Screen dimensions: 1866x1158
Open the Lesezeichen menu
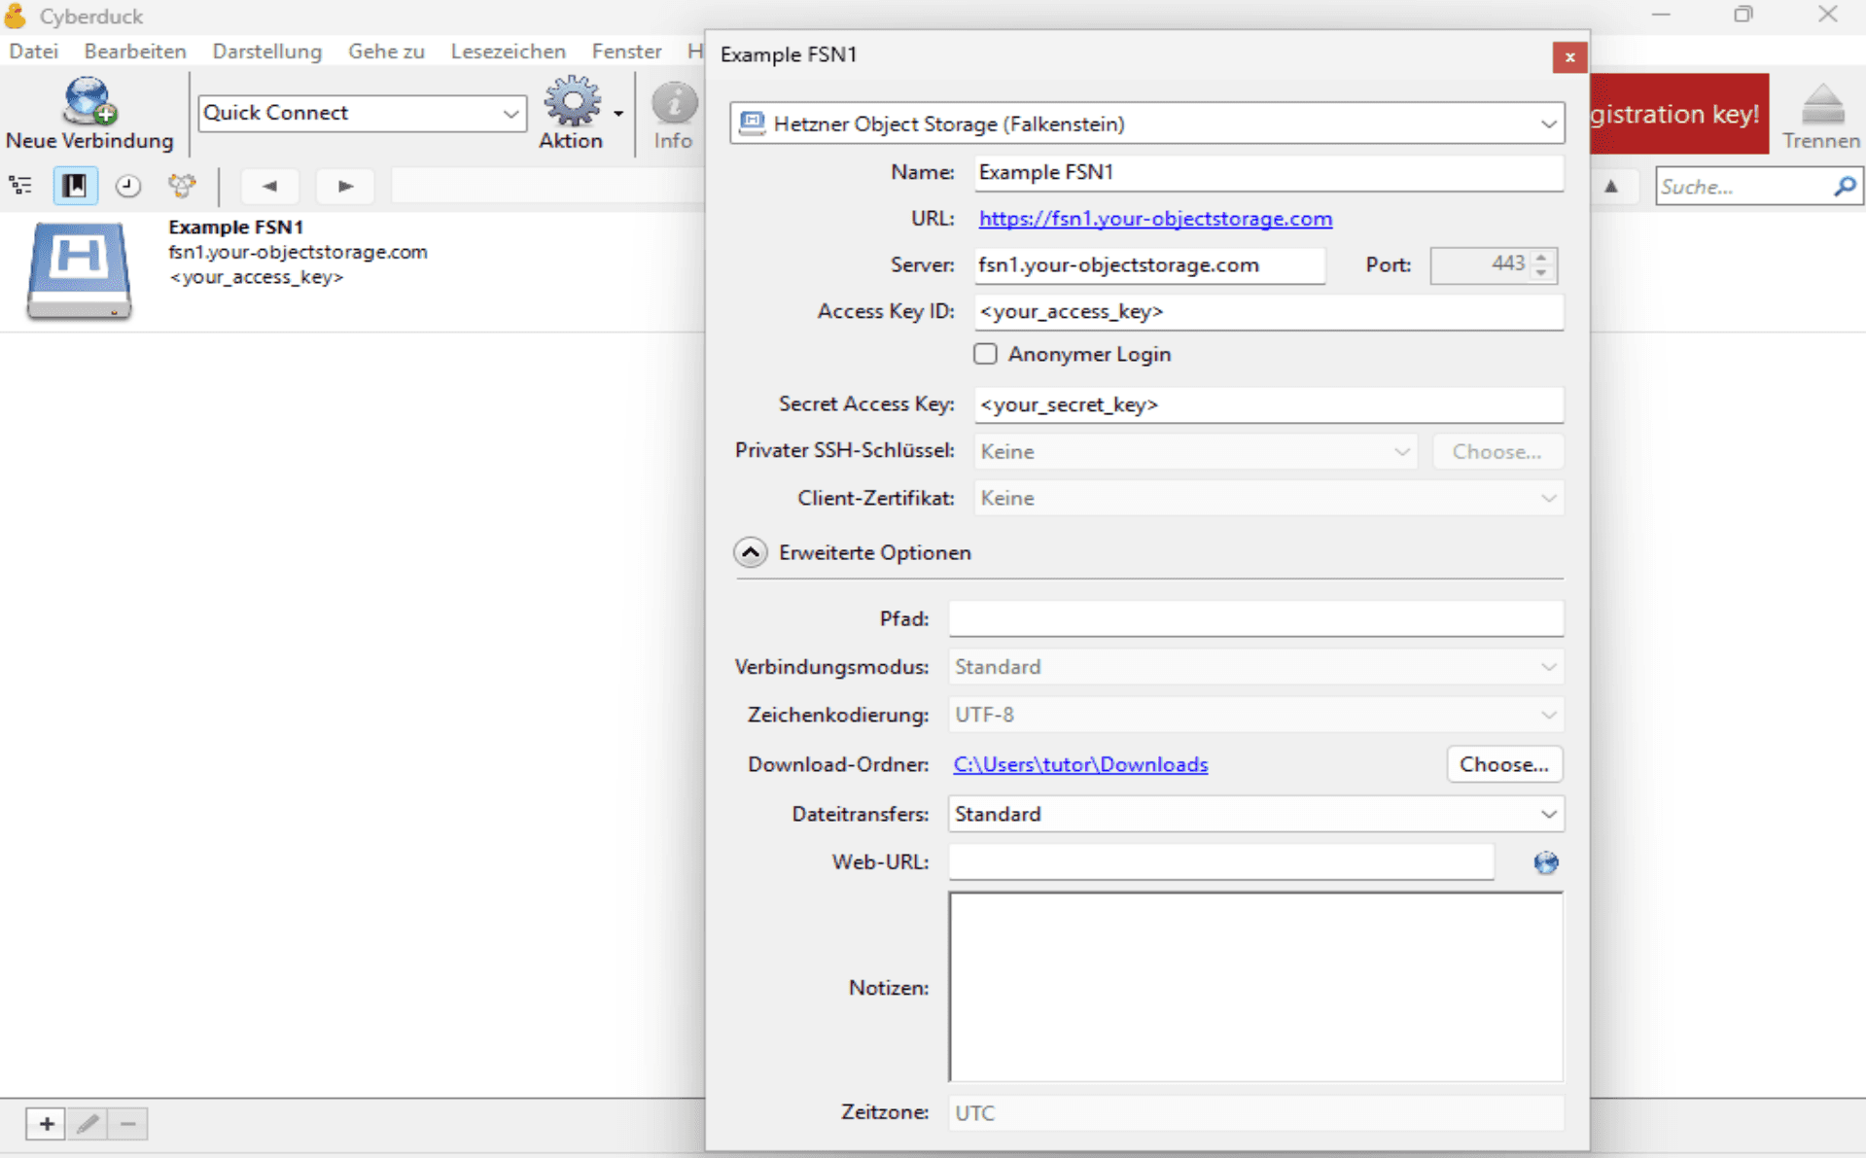pyautogui.click(x=508, y=52)
